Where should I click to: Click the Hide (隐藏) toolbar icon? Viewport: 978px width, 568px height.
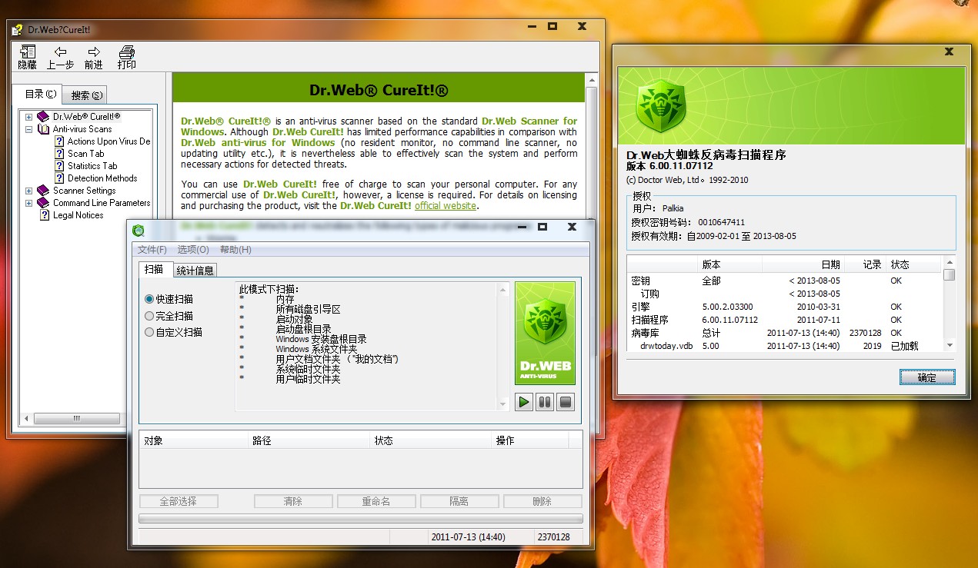28,52
